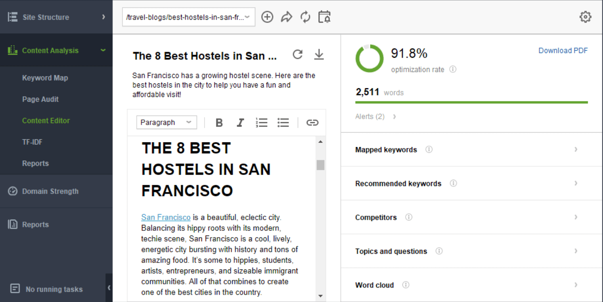
Task: Click the editor scrollbar up arrow
Action: pyautogui.click(x=320, y=142)
